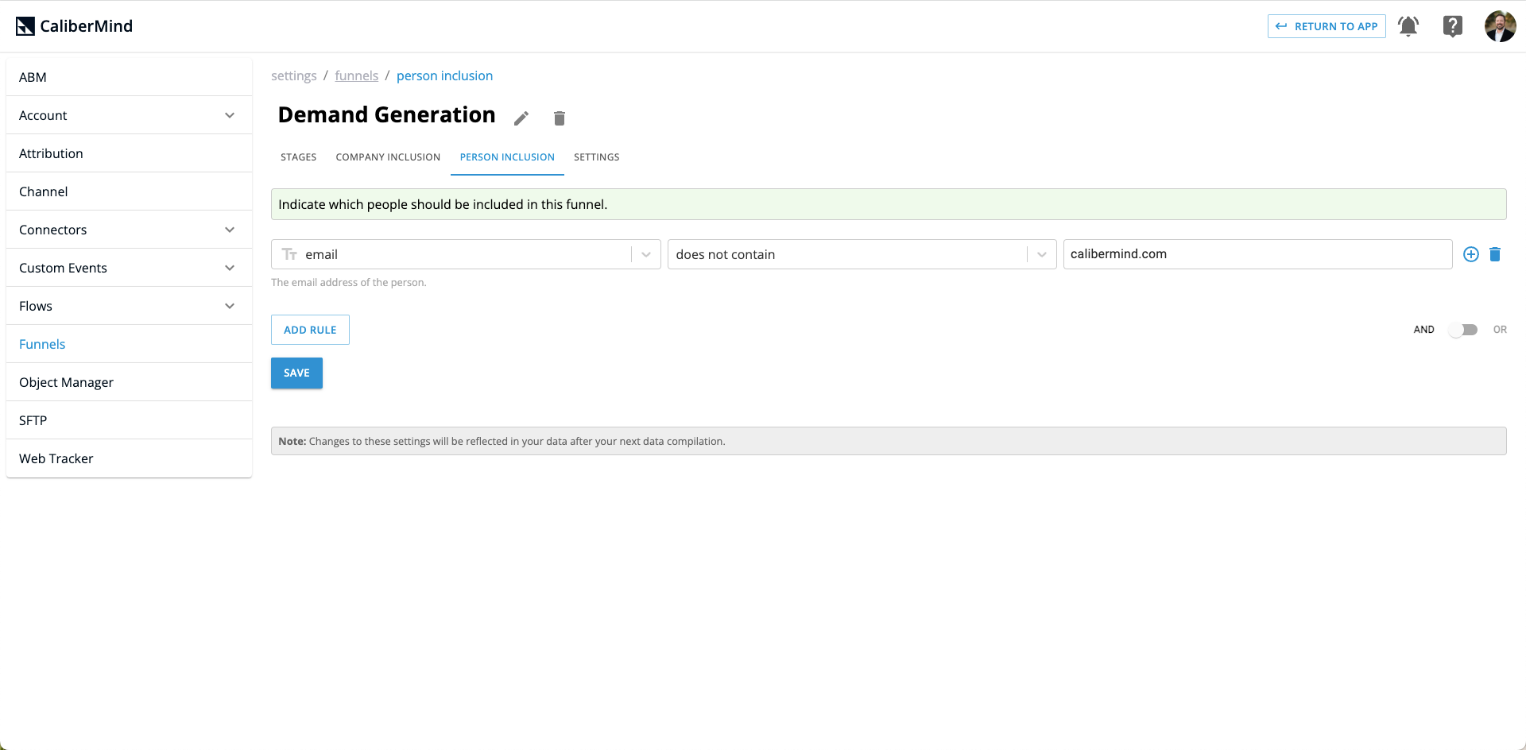Open Web Tracker in the sidebar
This screenshot has height=750, width=1526.
[x=129, y=458]
